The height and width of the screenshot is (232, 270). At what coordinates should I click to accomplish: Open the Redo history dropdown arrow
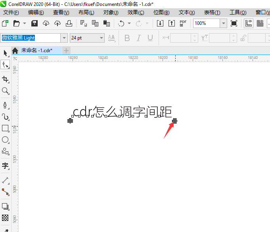pyautogui.click(x=147, y=23)
